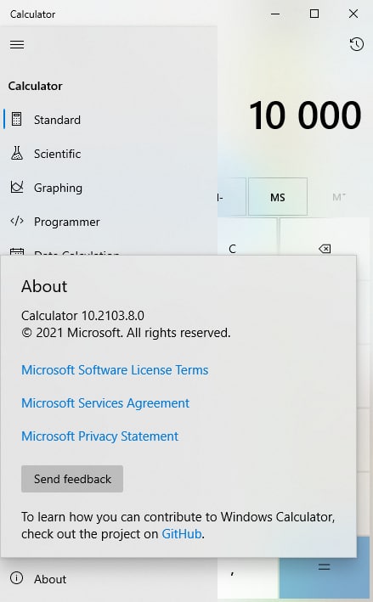Collapse the hamburger navigation menu
The width and height of the screenshot is (373, 602).
(17, 44)
